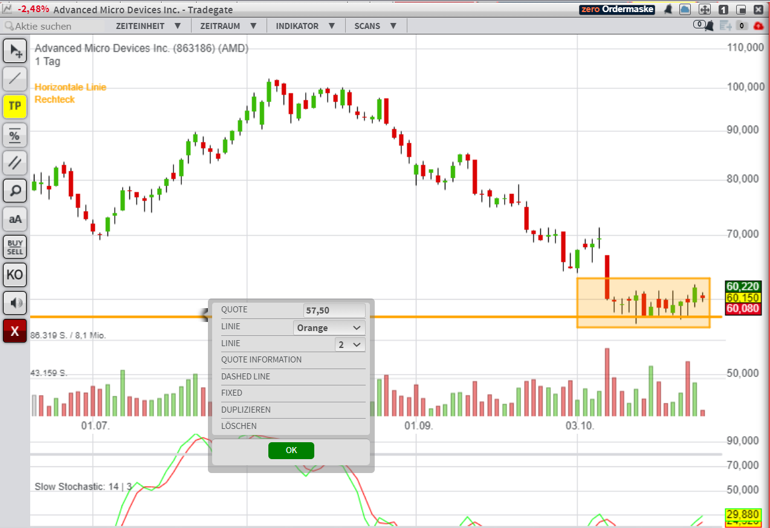This screenshot has height=528, width=770.
Task: Click the Horizontale Linie legend label
Action: pos(70,87)
